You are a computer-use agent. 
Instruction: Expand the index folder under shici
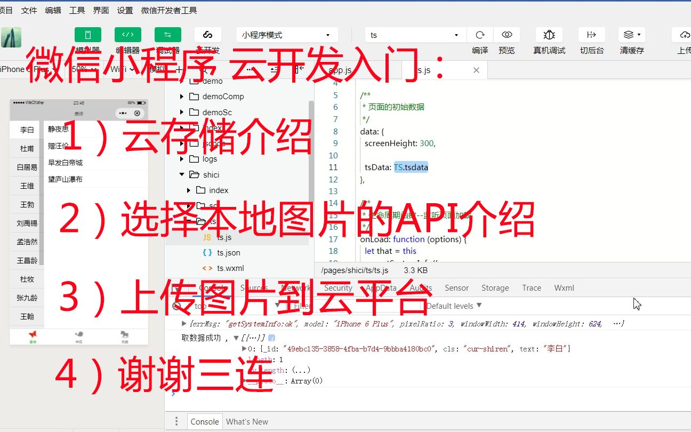[x=189, y=190]
